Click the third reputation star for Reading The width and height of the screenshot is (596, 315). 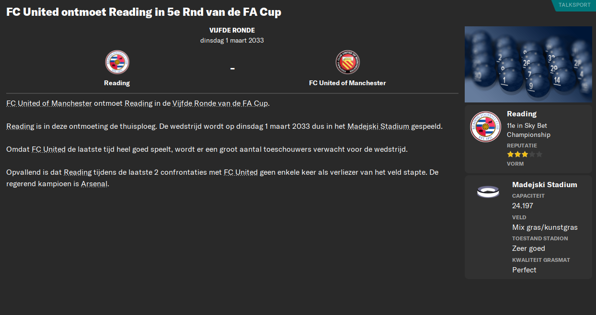524,154
